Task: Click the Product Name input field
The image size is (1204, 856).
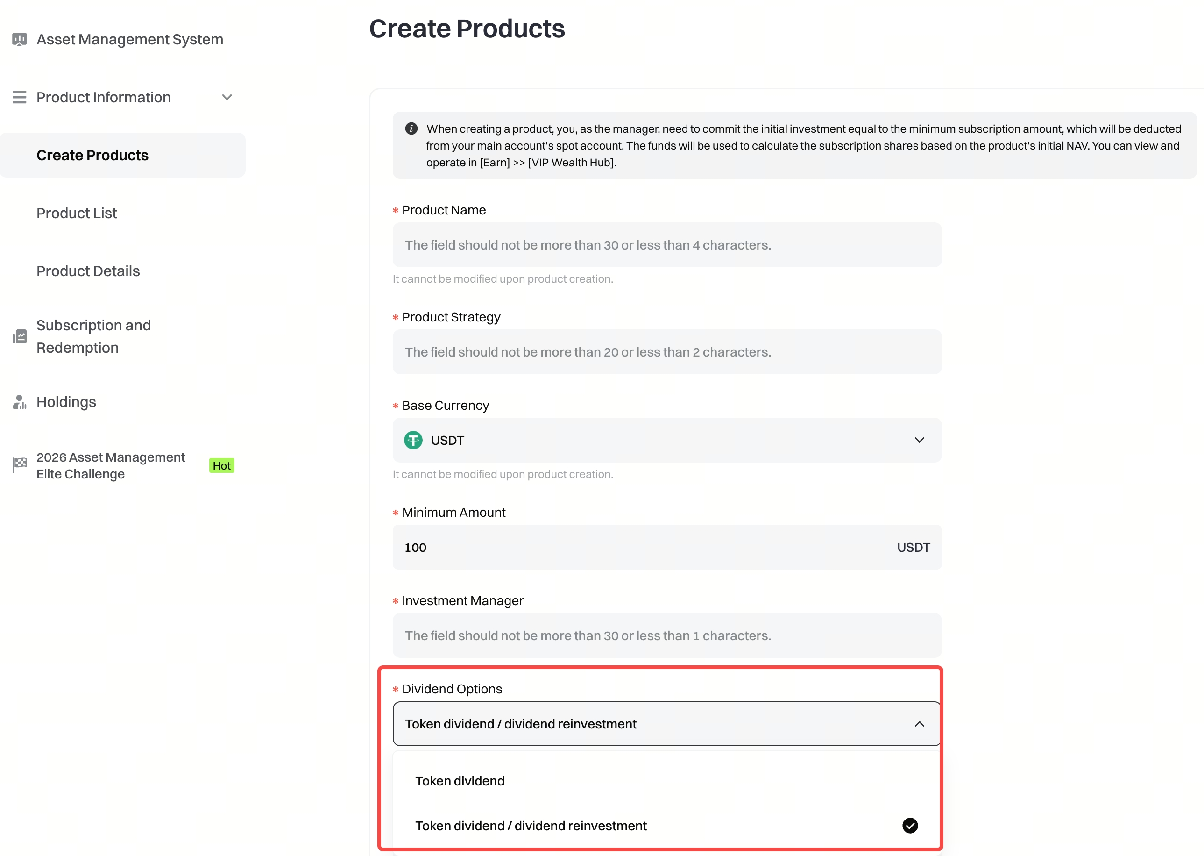Action: tap(667, 245)
